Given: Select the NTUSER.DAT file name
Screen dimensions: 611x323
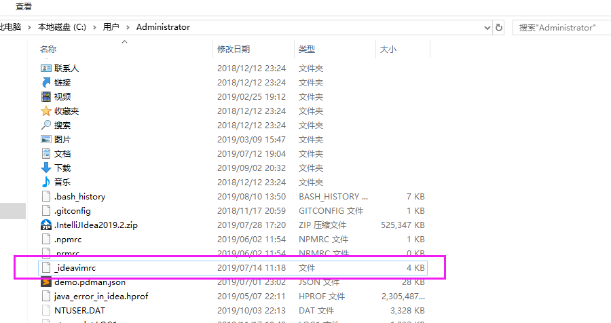Looking at the screenshot, I should pyautogui.click(x=80, y=311).
